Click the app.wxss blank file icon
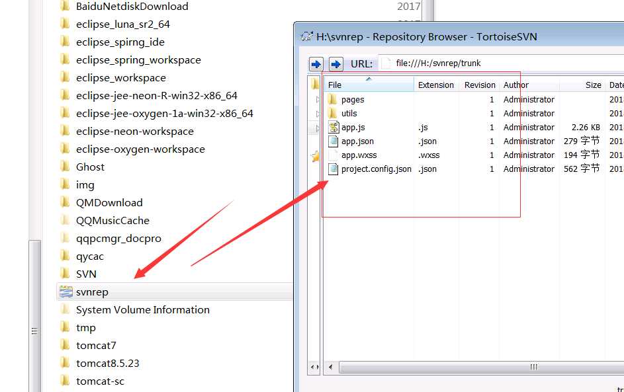Viewport: 624px width, 392px height. (x=333, y=155)
